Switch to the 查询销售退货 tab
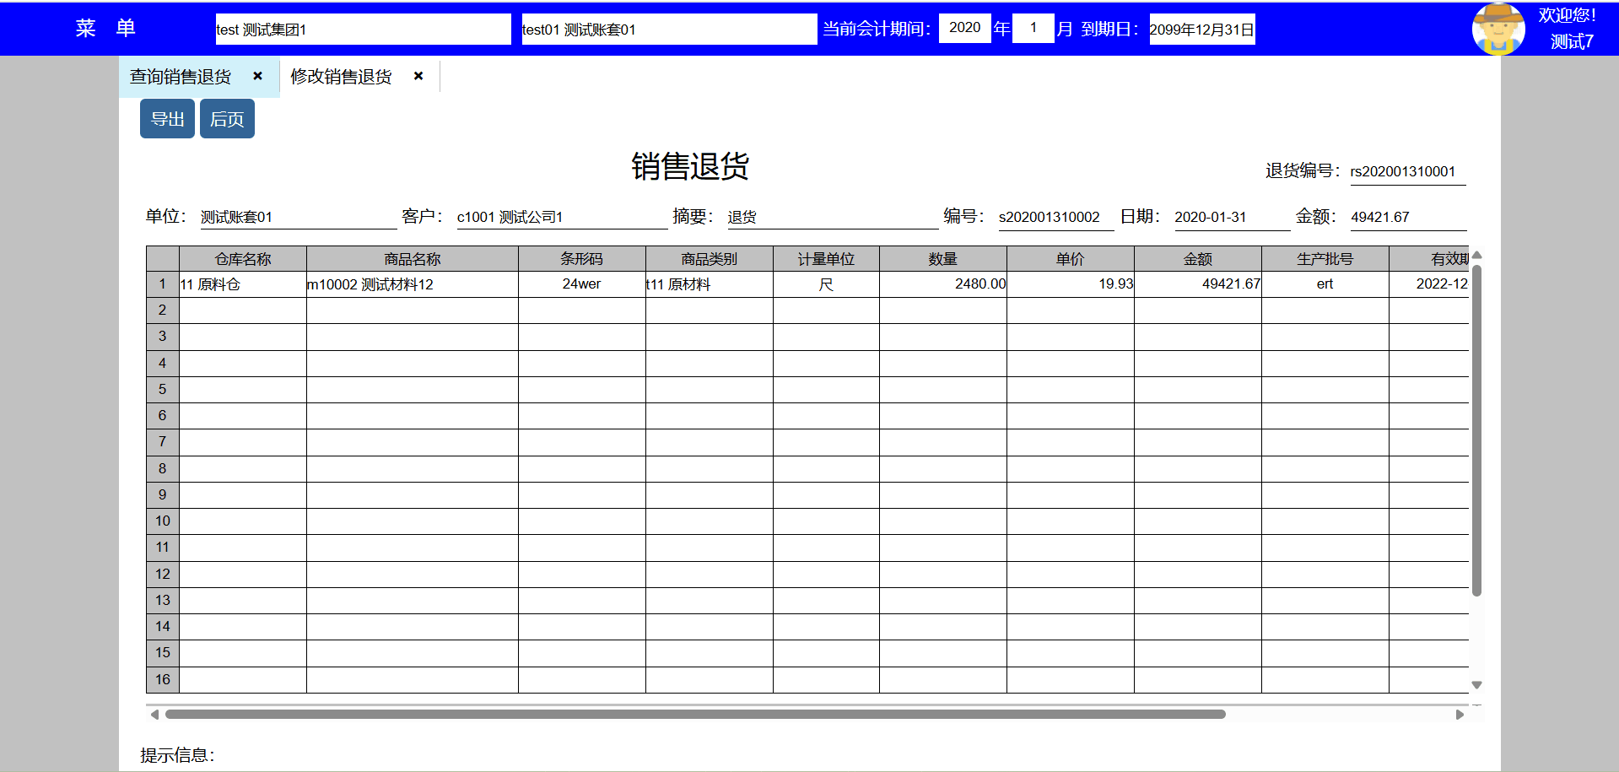 coord(181,77)
